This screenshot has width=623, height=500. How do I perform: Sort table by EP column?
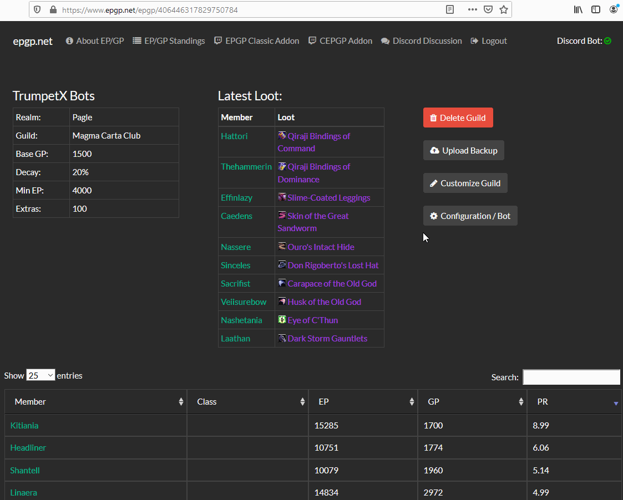(362, 402)
